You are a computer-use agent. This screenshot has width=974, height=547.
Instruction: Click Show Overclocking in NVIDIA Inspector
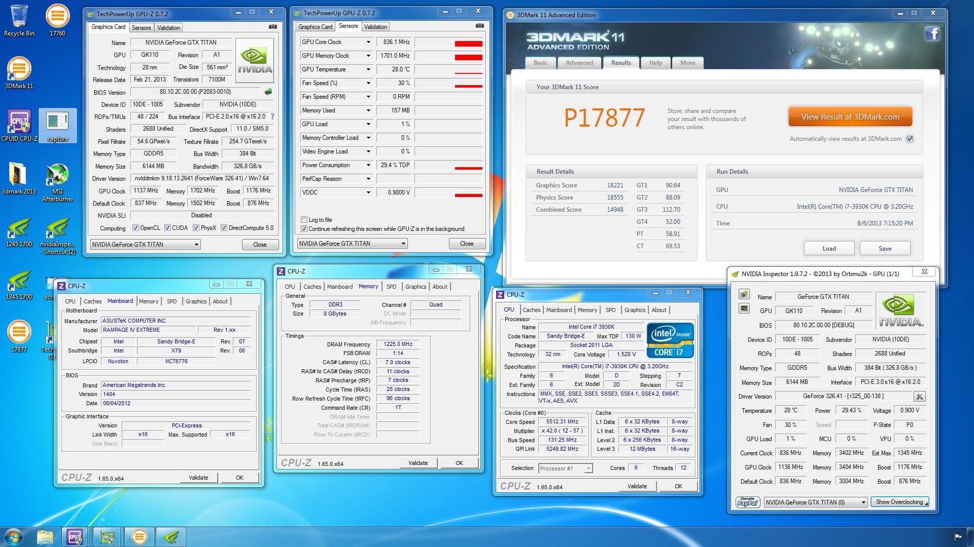point(899,502)
